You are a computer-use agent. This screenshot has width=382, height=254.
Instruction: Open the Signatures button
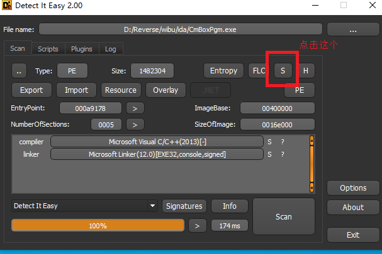tap(184, 206)
